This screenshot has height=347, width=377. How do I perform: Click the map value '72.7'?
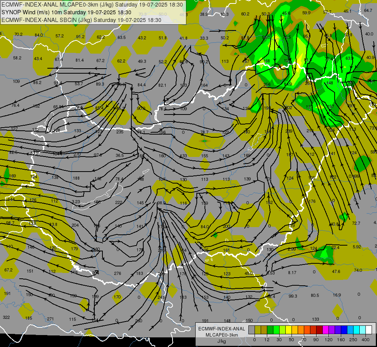click(356, 223)
